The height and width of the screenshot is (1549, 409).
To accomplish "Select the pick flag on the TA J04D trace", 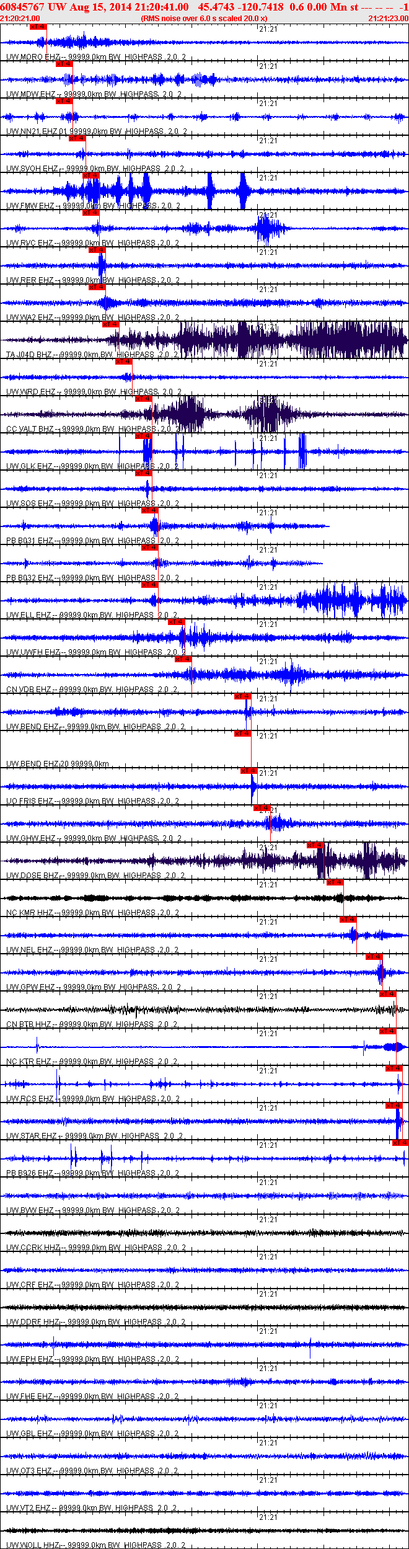I will tap(110, 324).
